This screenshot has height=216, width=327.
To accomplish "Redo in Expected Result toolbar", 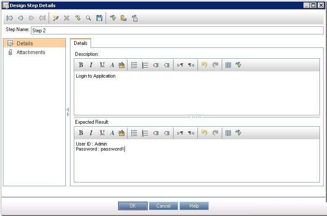I will point(215,133).
